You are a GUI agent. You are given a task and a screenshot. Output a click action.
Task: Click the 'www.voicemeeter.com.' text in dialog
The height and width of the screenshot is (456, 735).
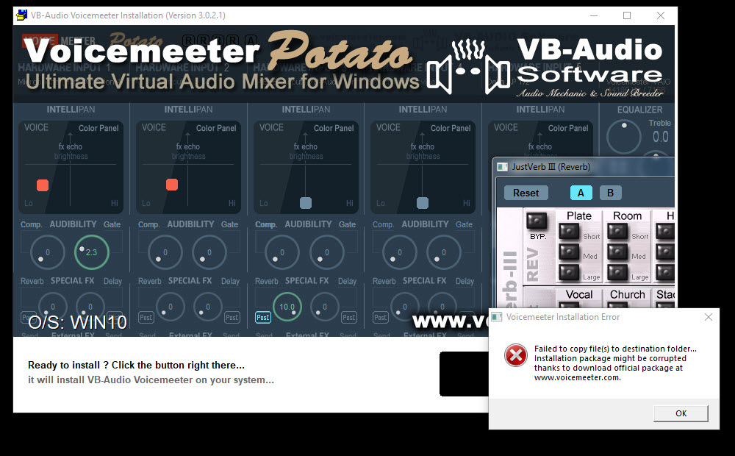point(577,377)
